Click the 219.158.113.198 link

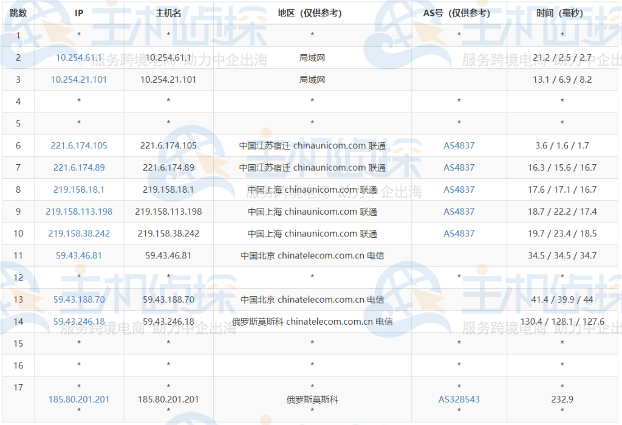[78, 212]
